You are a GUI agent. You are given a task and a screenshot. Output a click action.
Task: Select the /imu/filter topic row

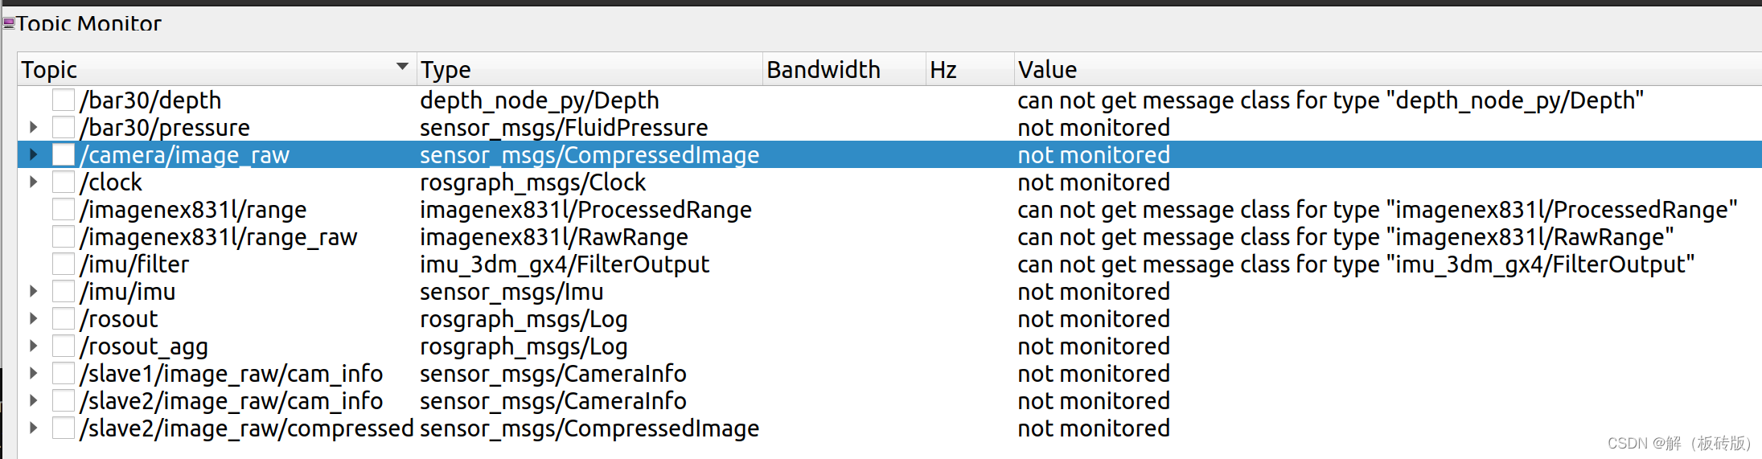[x=889, y=264]
